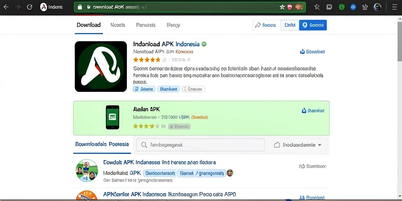This screenshot has width=402, height=201.
Task: Open the Download tab
Action: [x=89, y=25]
